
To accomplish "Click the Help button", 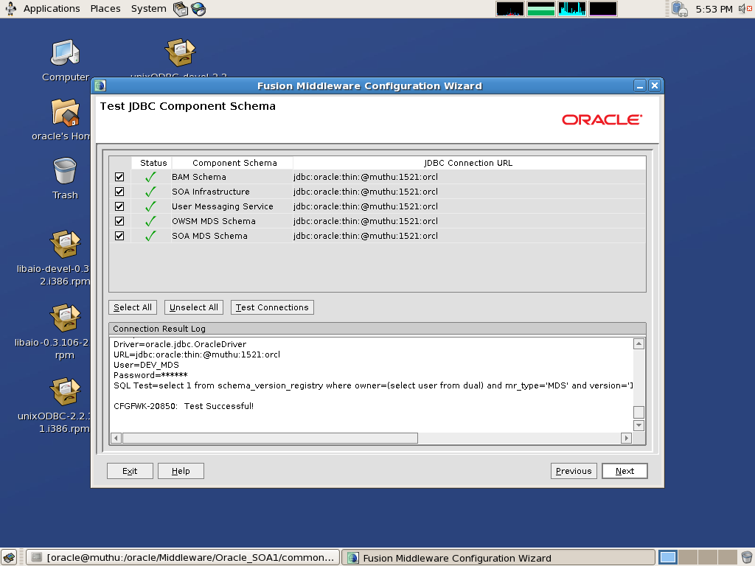I will (181, 471).
